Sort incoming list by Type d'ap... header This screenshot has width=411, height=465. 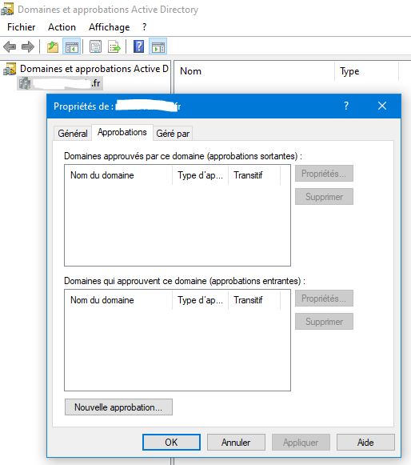tap(200, 300)
